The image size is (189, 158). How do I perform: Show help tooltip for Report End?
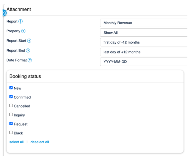click(x=28, y=51)
